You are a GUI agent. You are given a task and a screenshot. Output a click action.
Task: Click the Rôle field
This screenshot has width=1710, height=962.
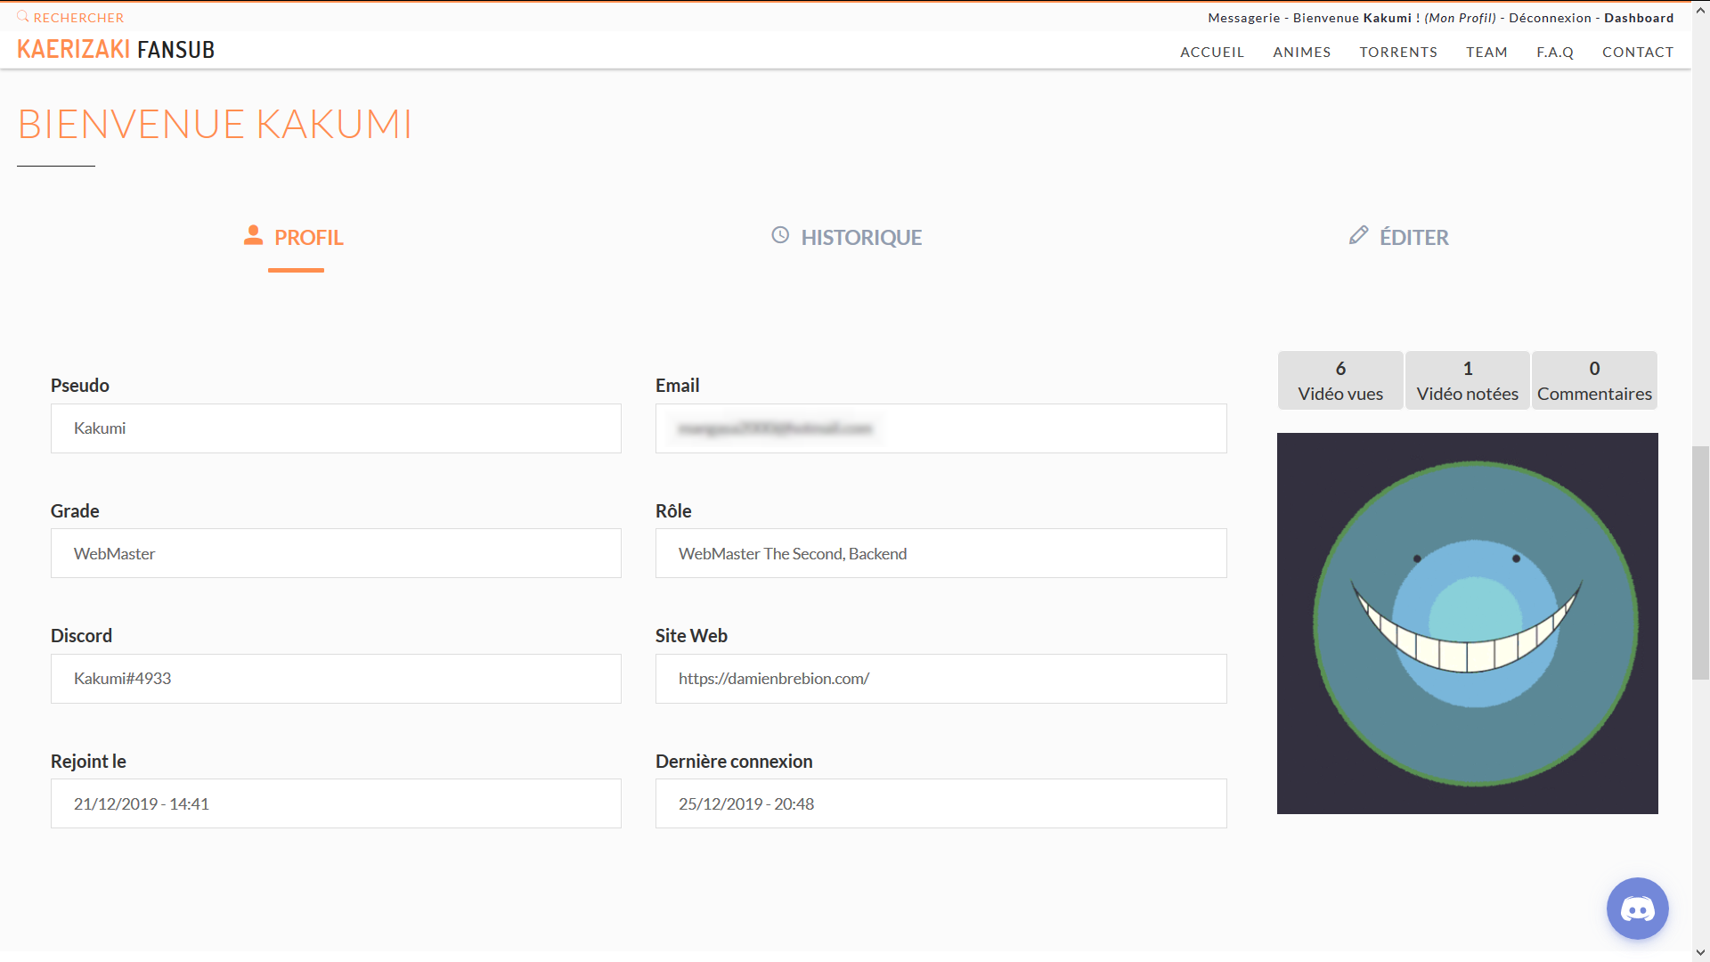coord(940,553)
